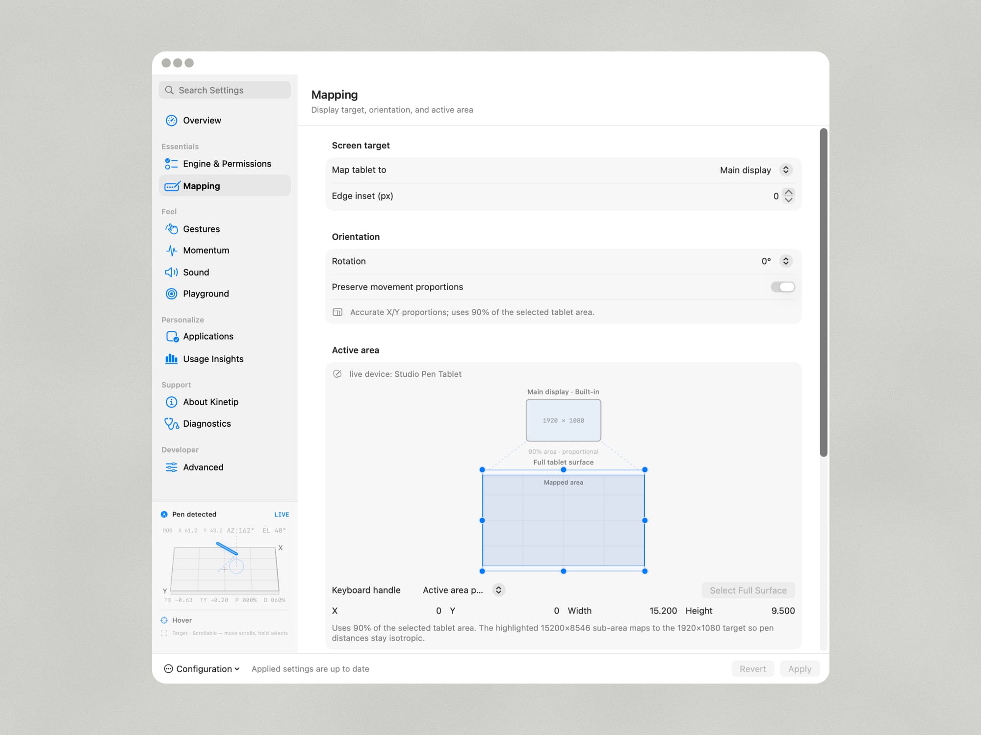The image size is (981, 735).
Task: Click the Revert button
Action: click(752, 669)
